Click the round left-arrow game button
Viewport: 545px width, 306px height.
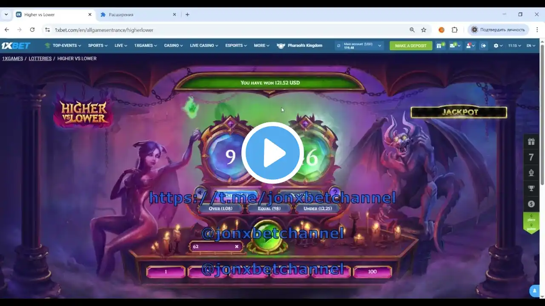[x=201, y=193]
